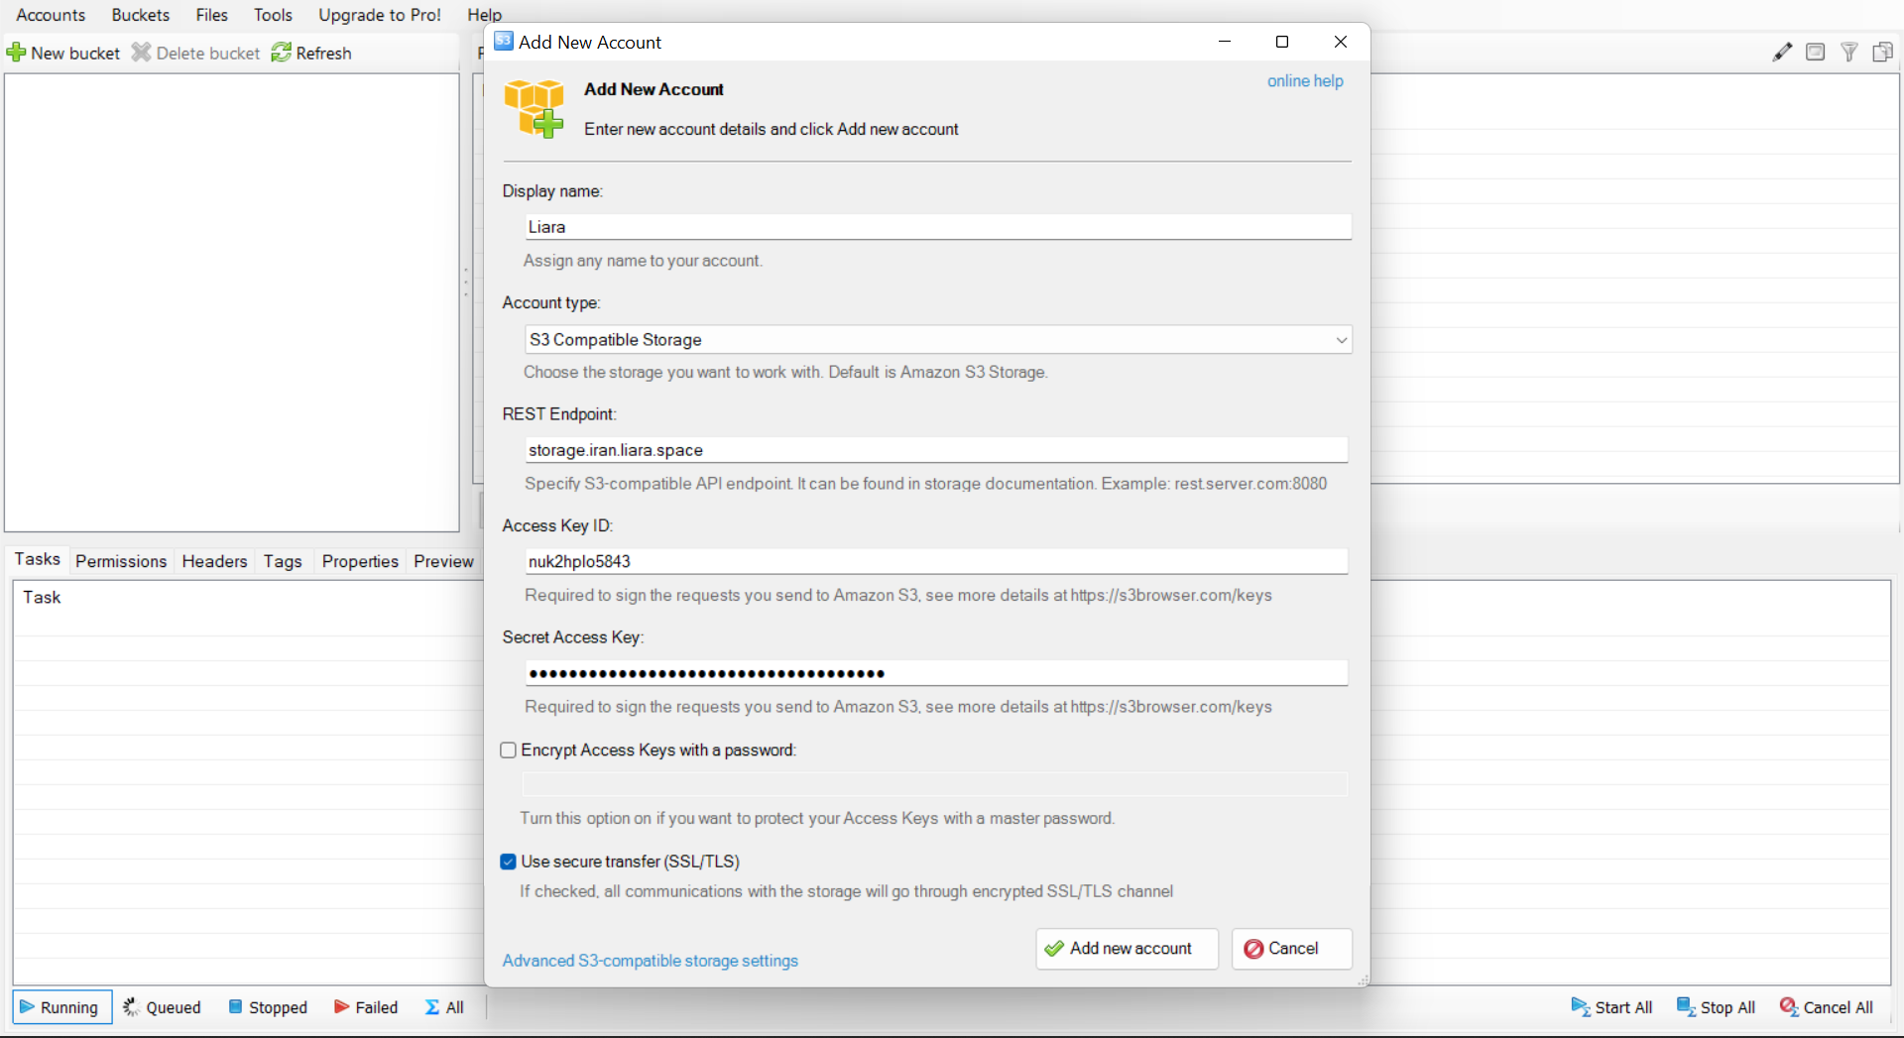Switch to the Permissions tab

(121, 561)
